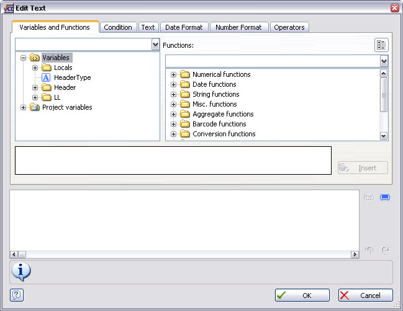Click the functions view toggle icon
This screenshot has height=311, width=403.
[x=381, y=45]
